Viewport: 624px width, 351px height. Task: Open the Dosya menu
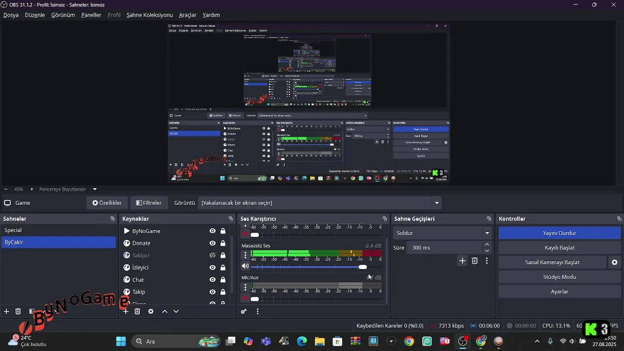[11, 15]
